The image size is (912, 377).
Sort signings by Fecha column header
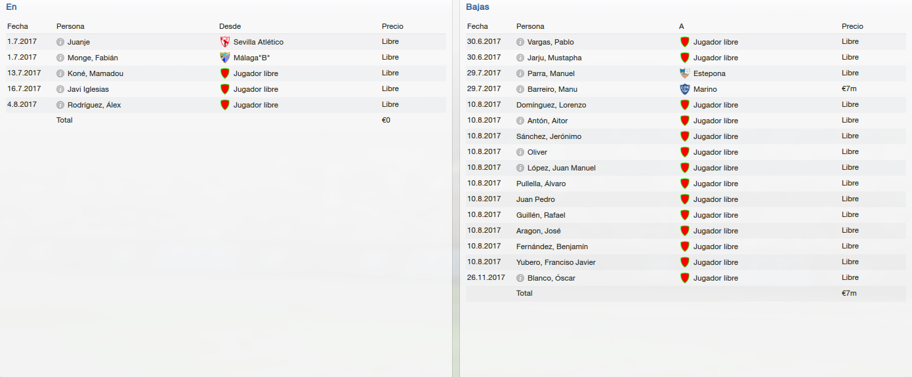[17, 26]
